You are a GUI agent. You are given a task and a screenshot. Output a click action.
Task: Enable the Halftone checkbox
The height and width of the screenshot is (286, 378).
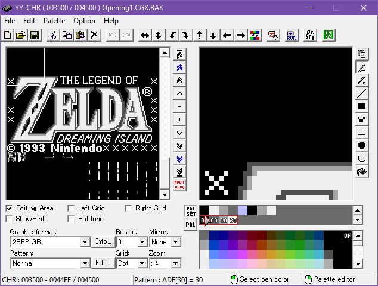click(x=71, y=219)
